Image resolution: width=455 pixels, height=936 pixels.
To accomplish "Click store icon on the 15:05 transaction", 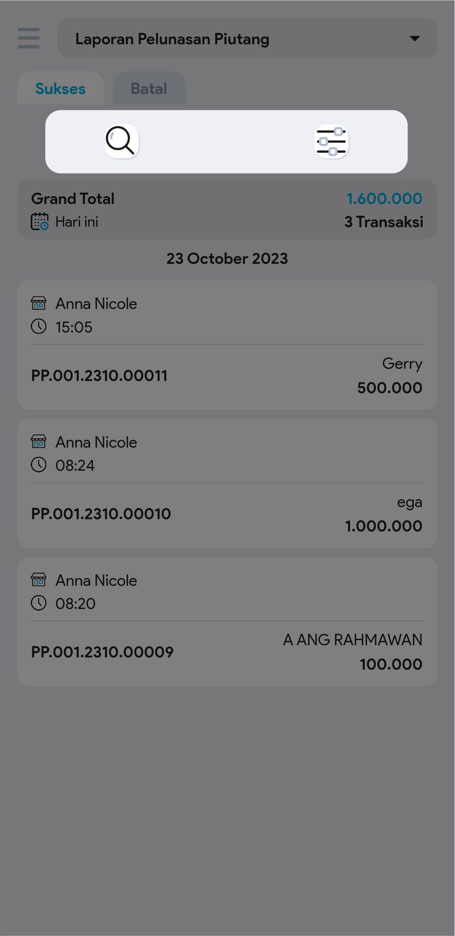I will pos(39,303).
